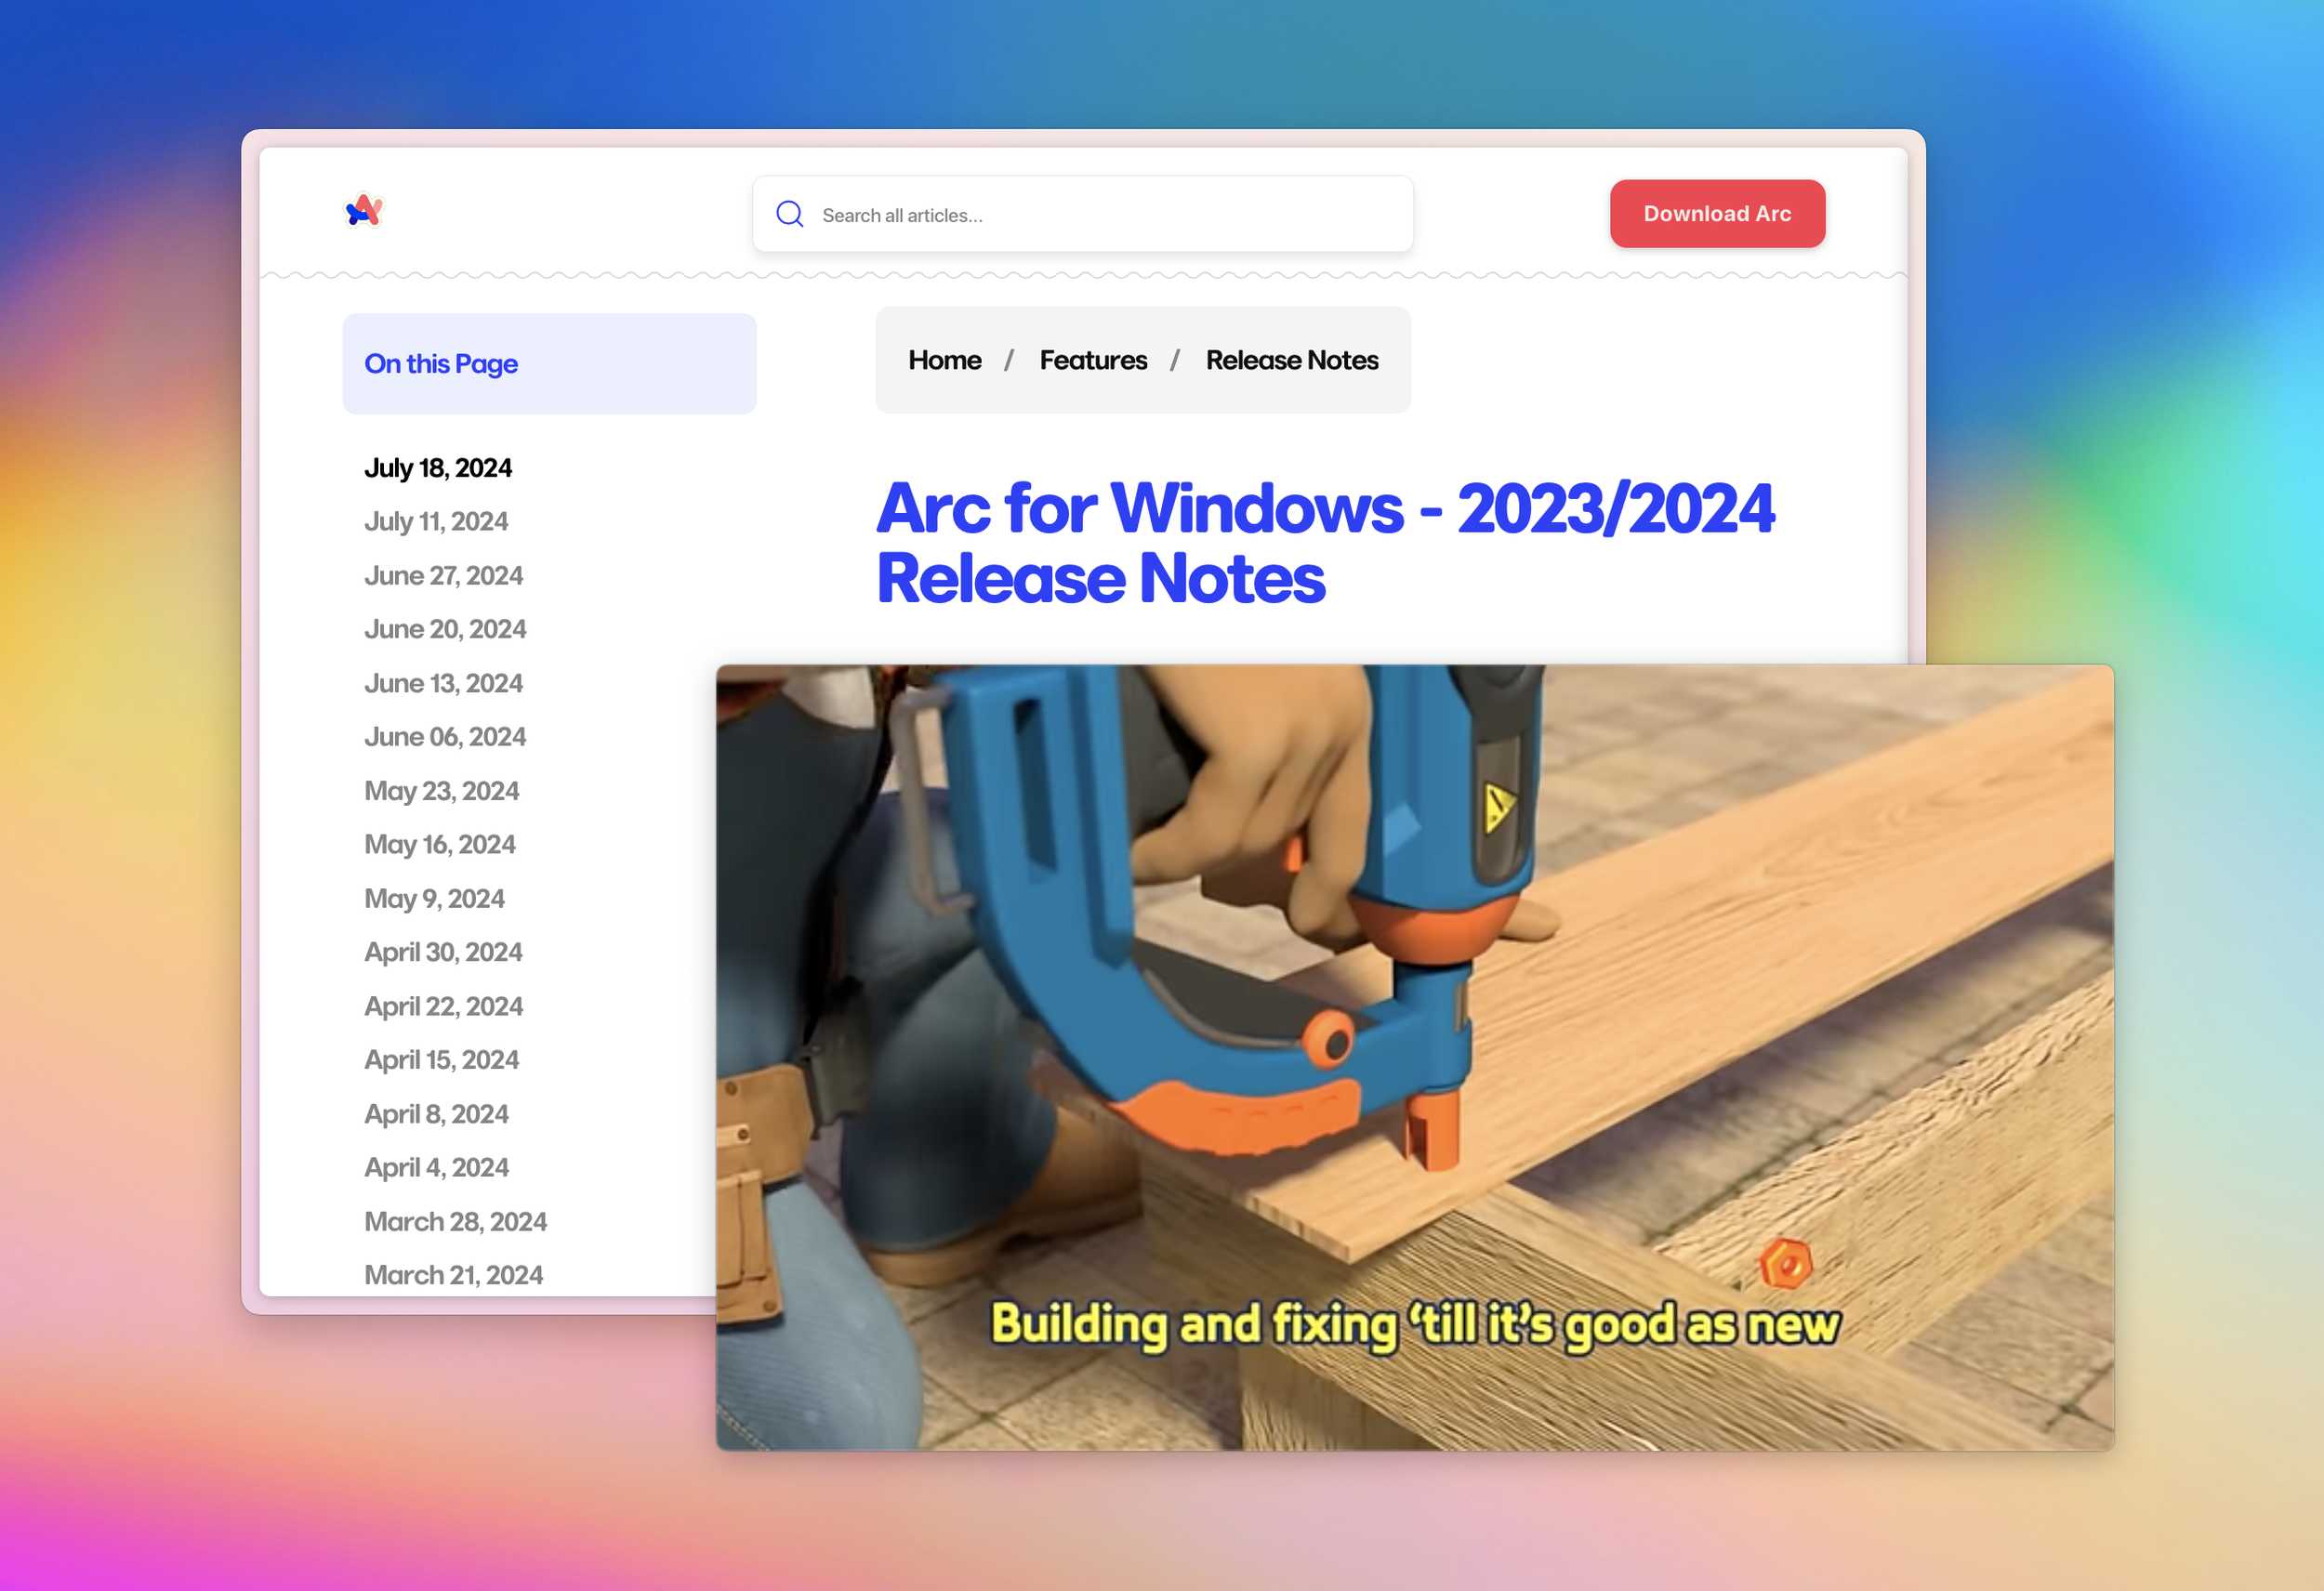Focus the Search all articles field
This screenshot has height=1591, width=2324.
click(1083, 214)
